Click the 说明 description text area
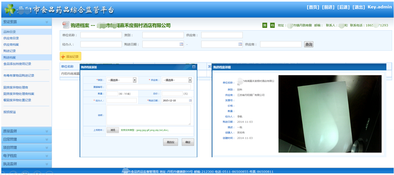 point(148,115)
